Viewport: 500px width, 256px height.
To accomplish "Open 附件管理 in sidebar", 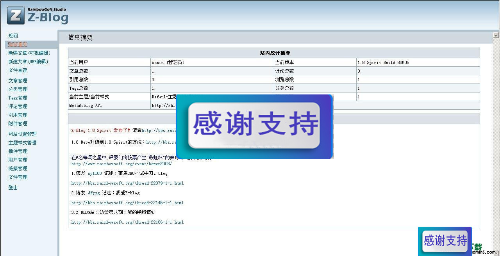I will coord(18,124).
